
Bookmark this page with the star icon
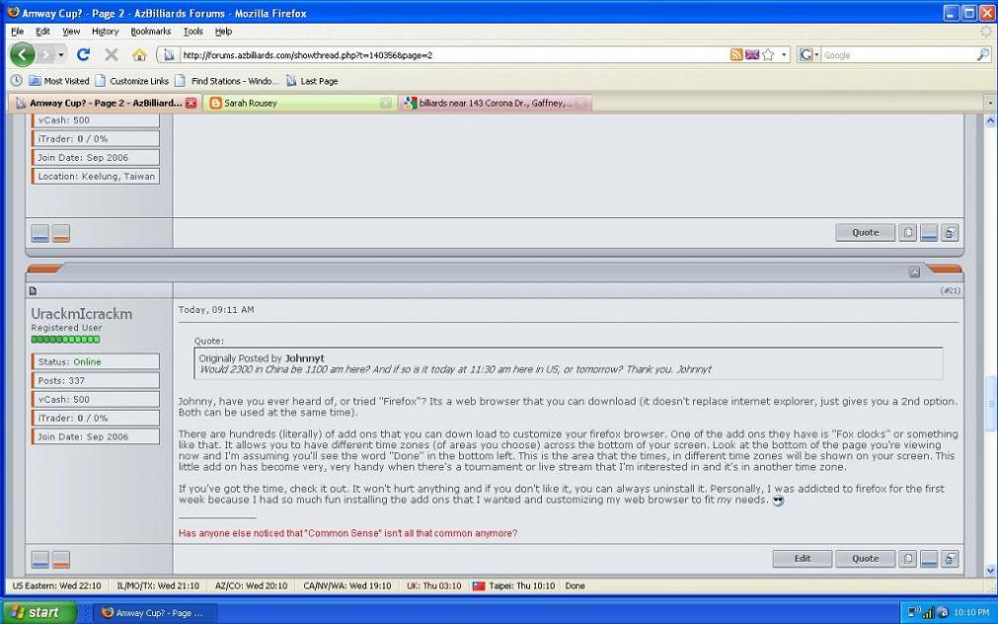pyautogui.click(x=768, y=55)
